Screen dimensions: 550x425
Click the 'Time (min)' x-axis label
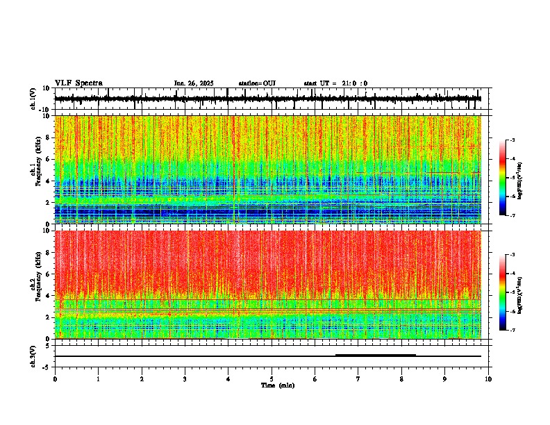[278, 385]
